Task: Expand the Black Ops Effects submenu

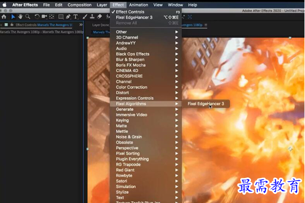Action: click(146, 54)
